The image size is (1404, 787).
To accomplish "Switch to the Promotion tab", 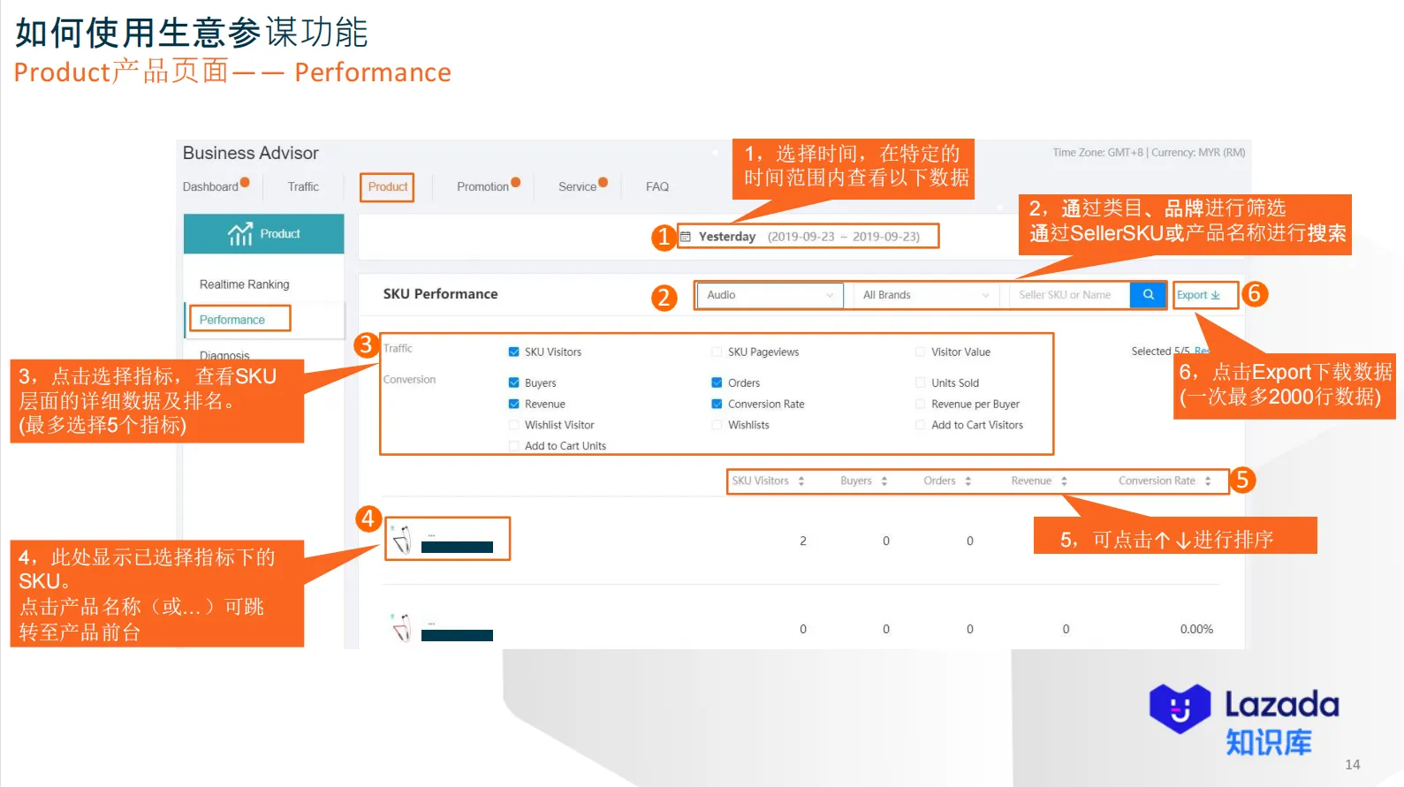I will 482,187.
